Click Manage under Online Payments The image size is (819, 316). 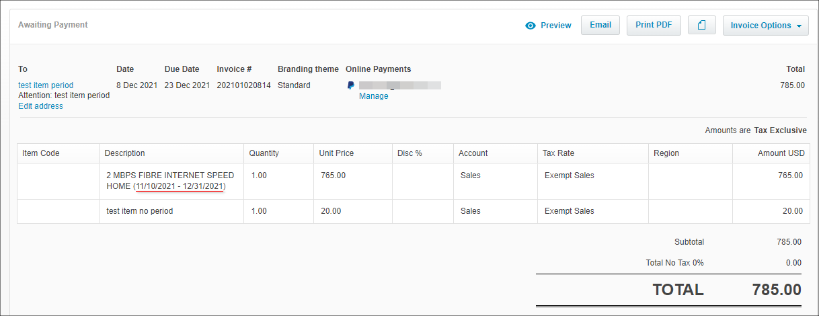[373, 96]
